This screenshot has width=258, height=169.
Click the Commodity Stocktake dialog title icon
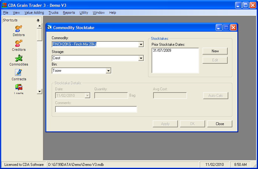coord(49,28)
